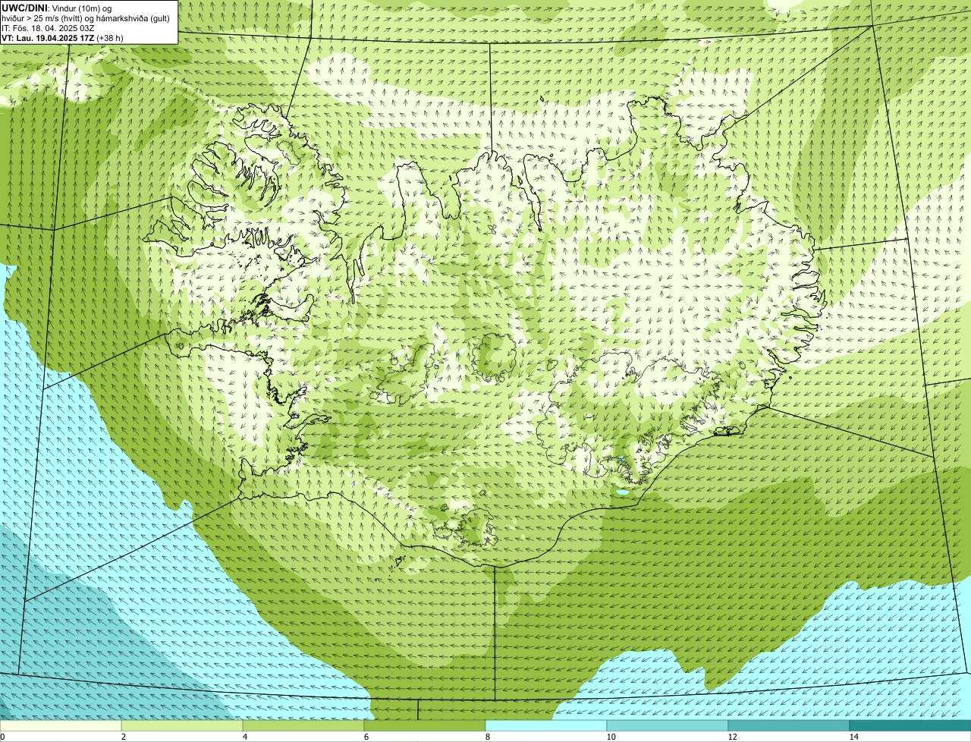Click legend value label '4'

(x=244, y=737)
